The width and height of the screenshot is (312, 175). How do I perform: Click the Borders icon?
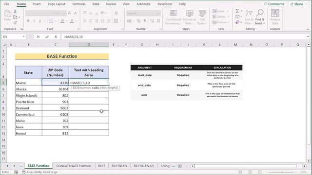coord(51,21)
